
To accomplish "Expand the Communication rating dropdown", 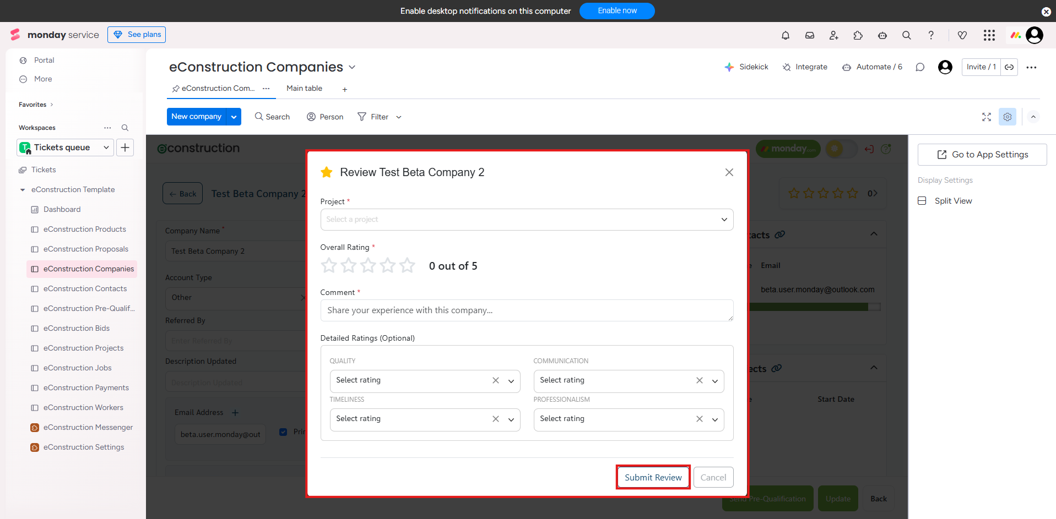I will point(715,381).
